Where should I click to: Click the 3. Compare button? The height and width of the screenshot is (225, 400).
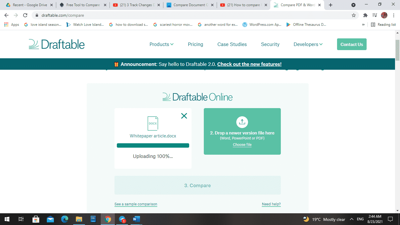[198, 185]
